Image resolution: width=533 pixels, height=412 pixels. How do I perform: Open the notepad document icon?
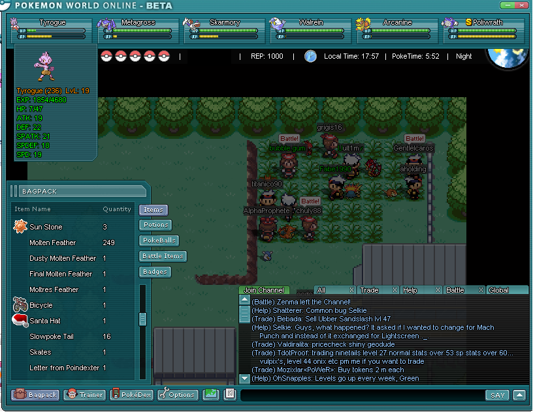point(230,394)
